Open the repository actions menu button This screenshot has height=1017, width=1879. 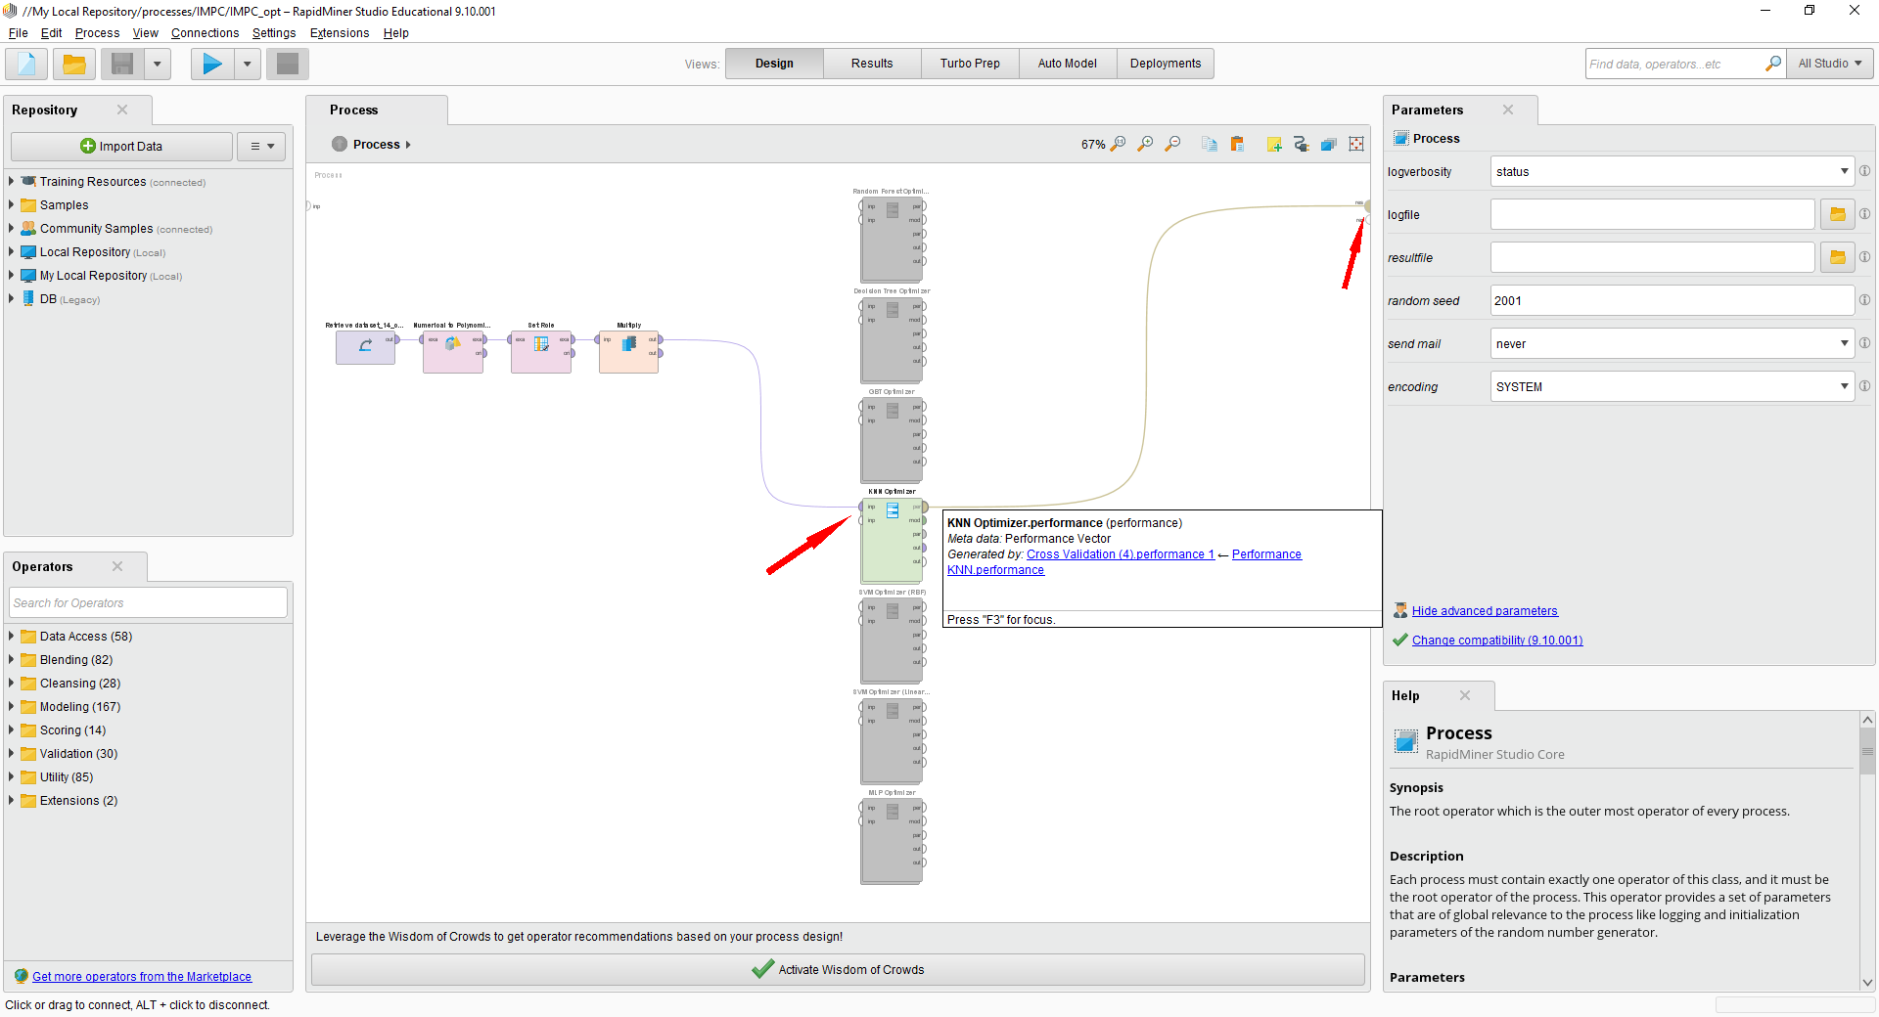tap(261, 146)
